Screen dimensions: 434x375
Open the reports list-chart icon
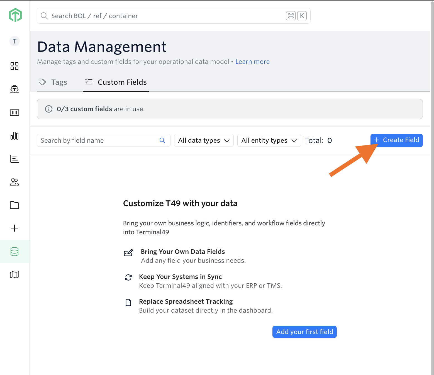[14, 159]
